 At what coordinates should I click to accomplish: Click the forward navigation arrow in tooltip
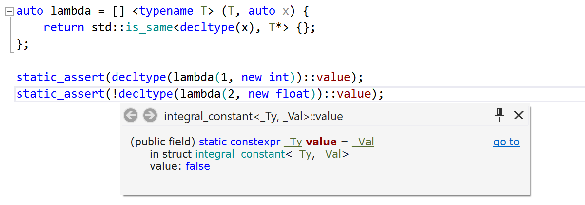(x=150, y=116)
